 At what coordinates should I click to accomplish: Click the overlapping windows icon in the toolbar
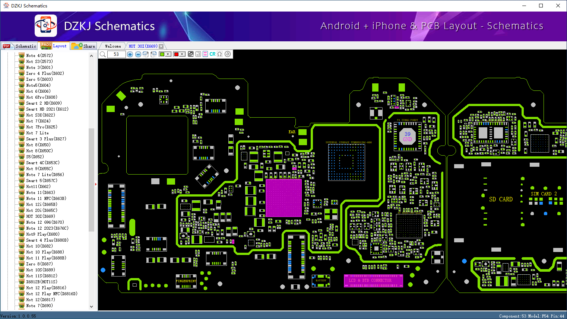click(191, 54)
